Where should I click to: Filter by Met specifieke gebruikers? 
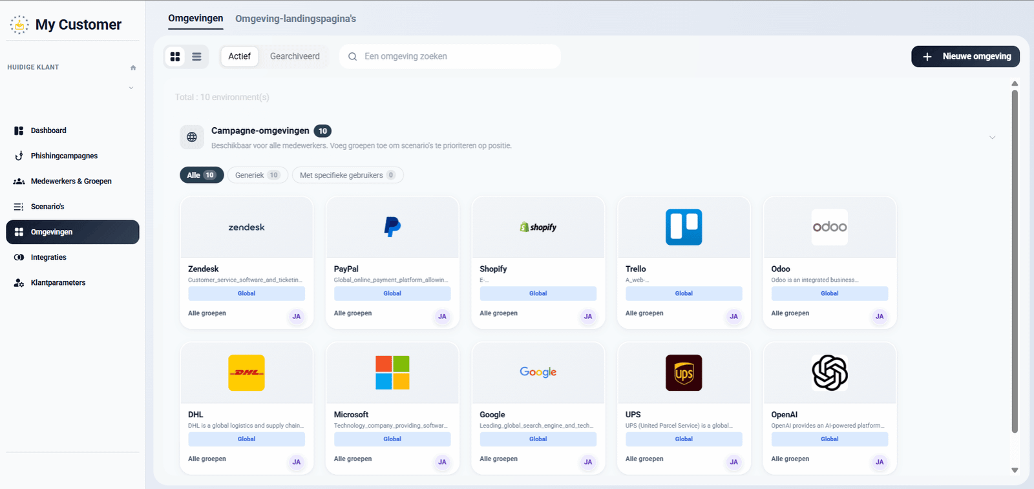coord(348,175)
